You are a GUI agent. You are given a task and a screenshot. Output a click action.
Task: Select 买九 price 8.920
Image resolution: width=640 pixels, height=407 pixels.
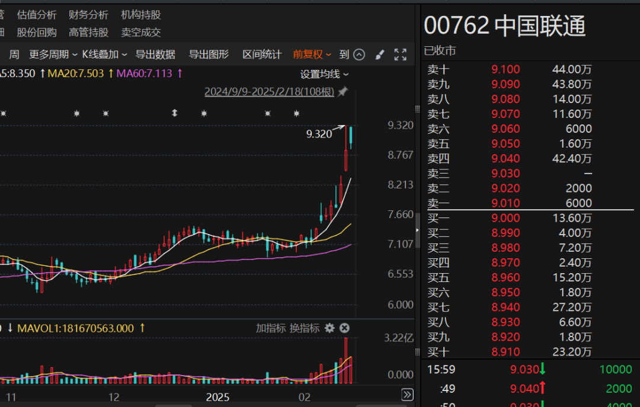(505, 337)
